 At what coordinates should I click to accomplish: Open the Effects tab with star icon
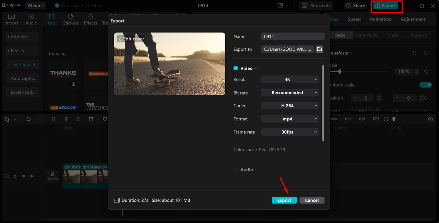(91, 19)
